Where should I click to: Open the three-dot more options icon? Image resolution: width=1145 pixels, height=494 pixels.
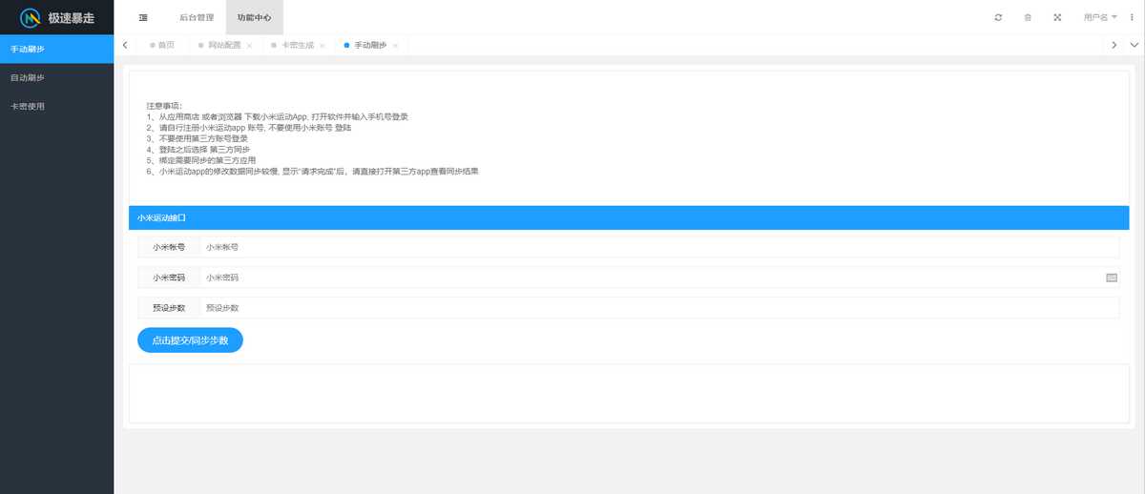click(x=1131, y=17)
